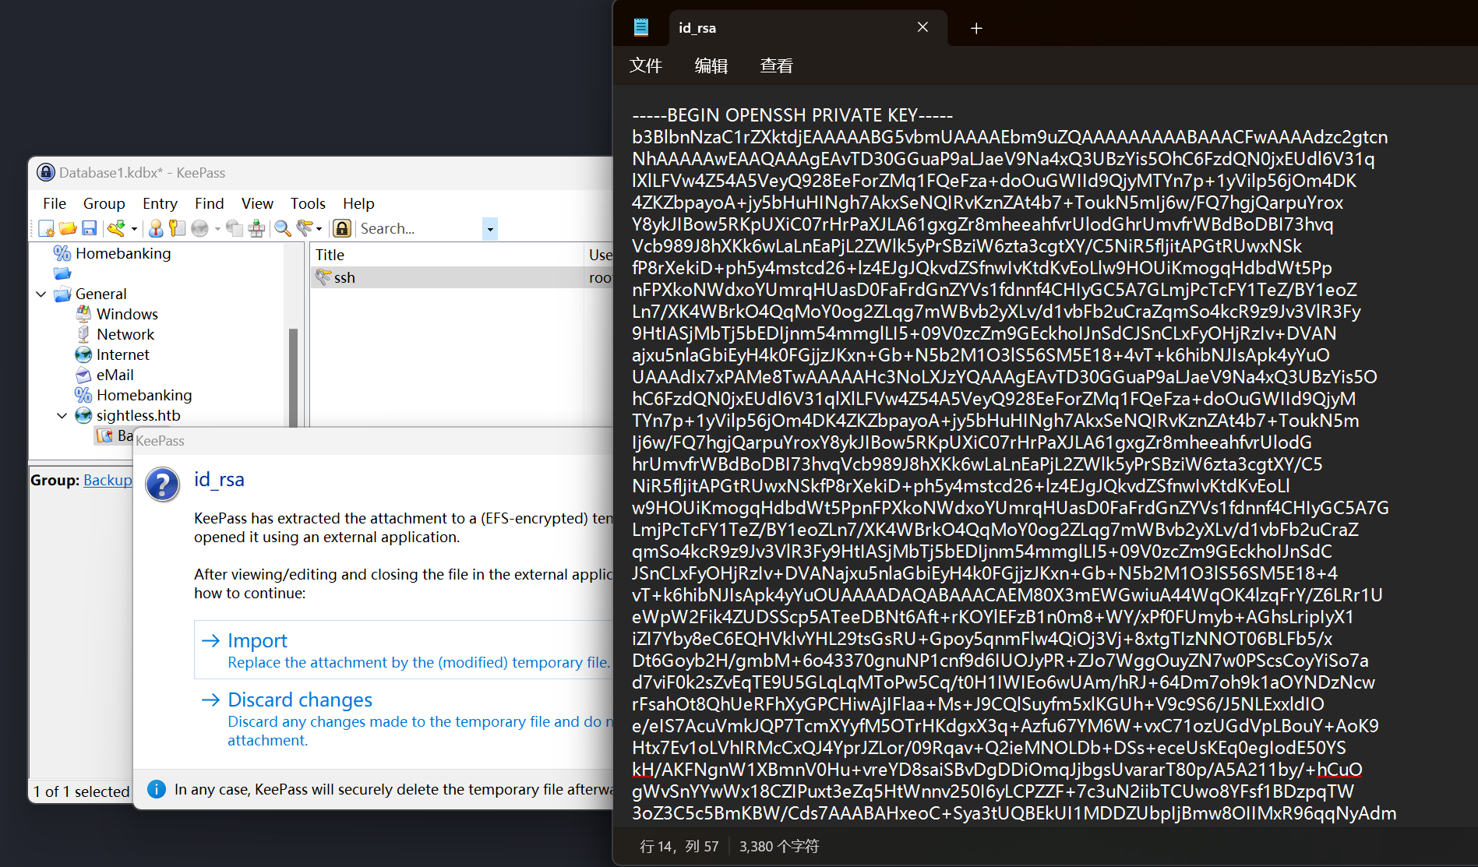Open a database via folder icon
Viewport: 1478px width, 867px height.
pos(68,228)
